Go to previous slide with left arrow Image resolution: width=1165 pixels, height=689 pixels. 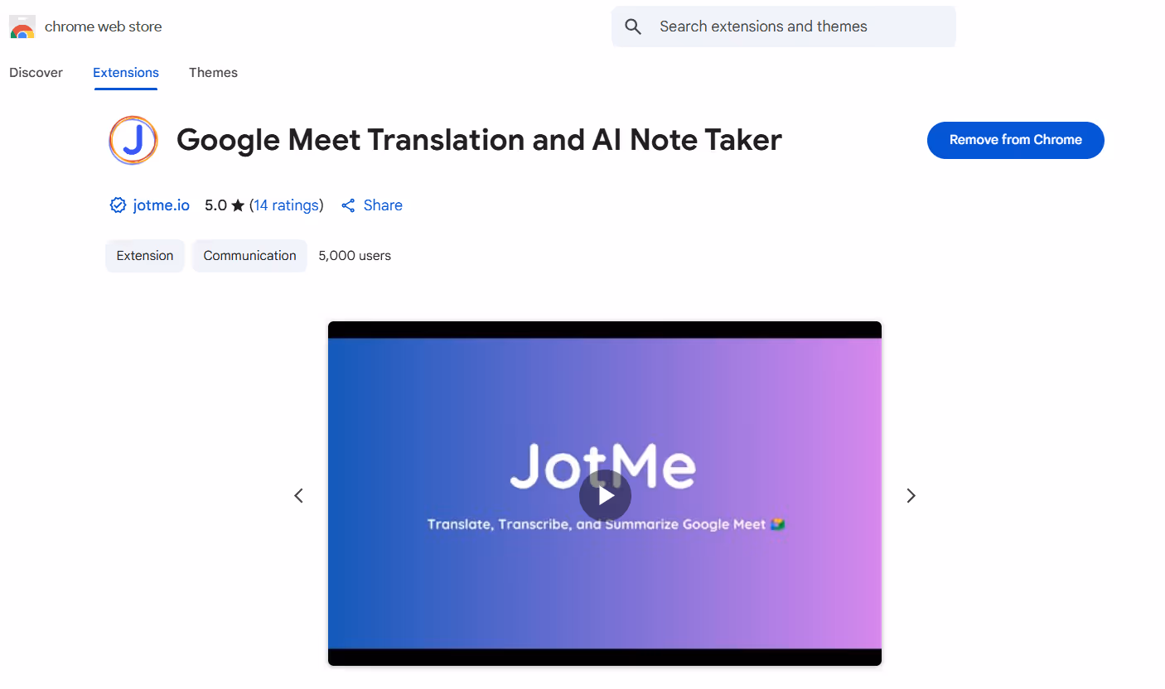[299, 495]
